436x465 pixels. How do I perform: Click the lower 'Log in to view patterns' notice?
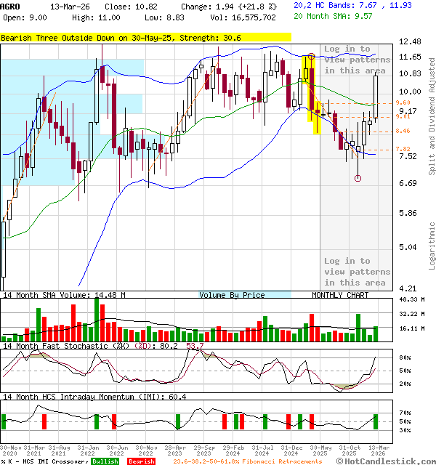coord(357,272)
